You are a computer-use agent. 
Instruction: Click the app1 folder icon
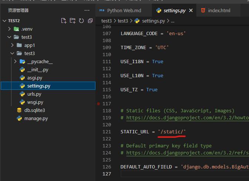[x=19, y=45]
